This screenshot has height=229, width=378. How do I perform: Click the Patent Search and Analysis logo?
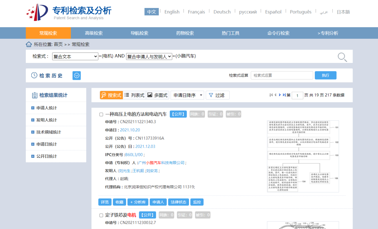tap(69, 12)
